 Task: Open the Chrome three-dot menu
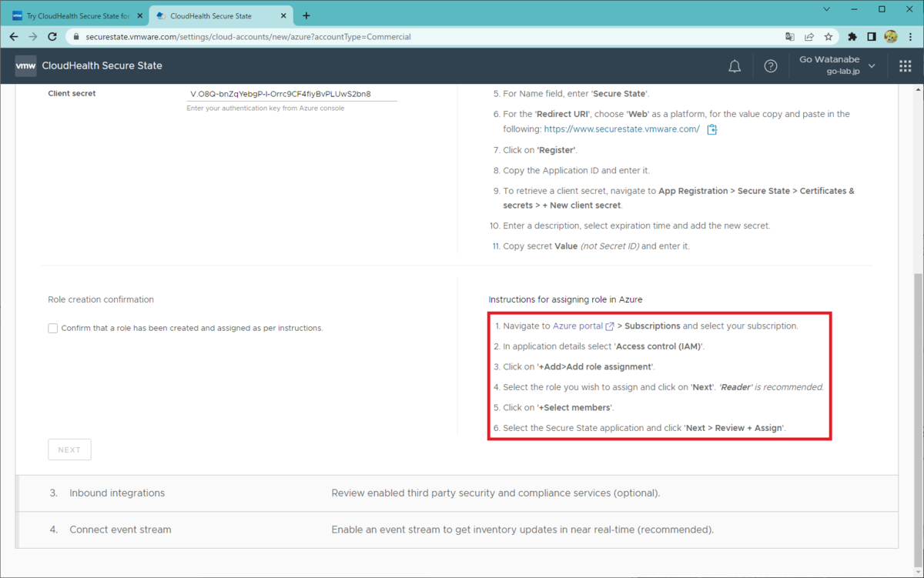(909, 37)
